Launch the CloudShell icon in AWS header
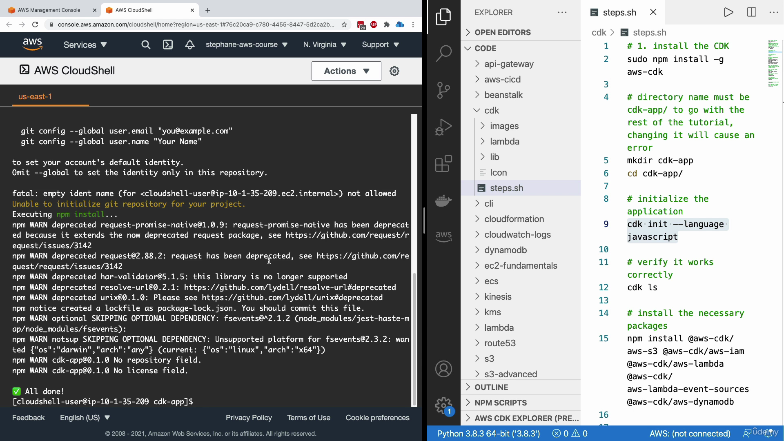 [168, 45]
